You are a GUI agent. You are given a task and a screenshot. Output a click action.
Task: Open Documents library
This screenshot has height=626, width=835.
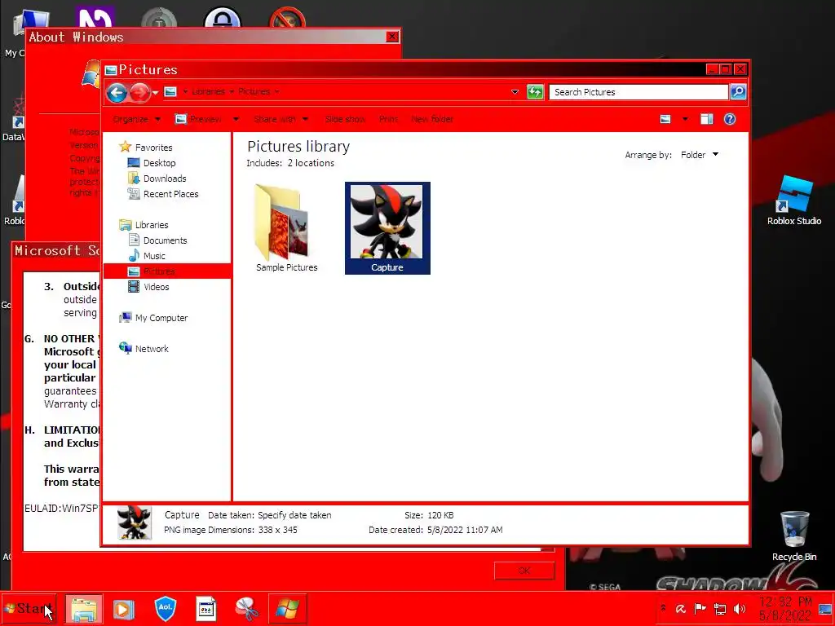click(x=165, y=240)
